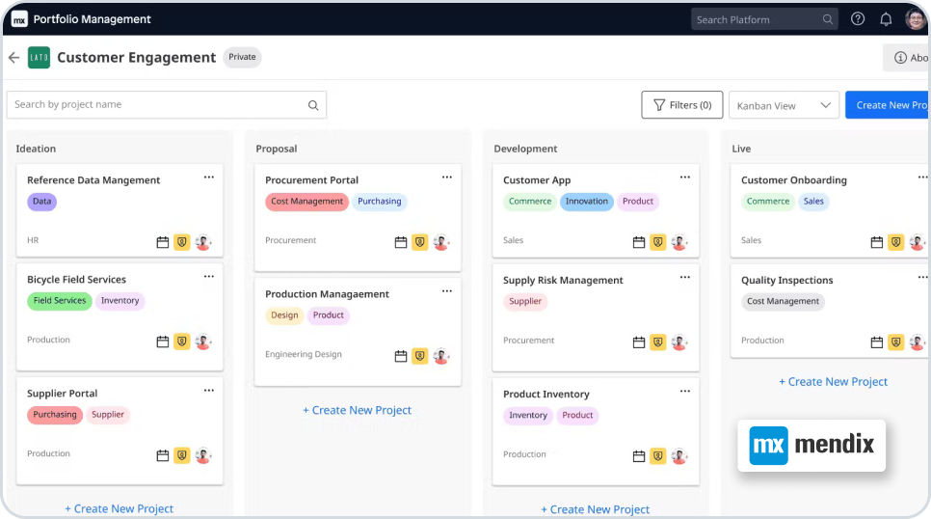
Task: Select the blue Innovation tag on Customer App
Action: (x=586, y=202)
